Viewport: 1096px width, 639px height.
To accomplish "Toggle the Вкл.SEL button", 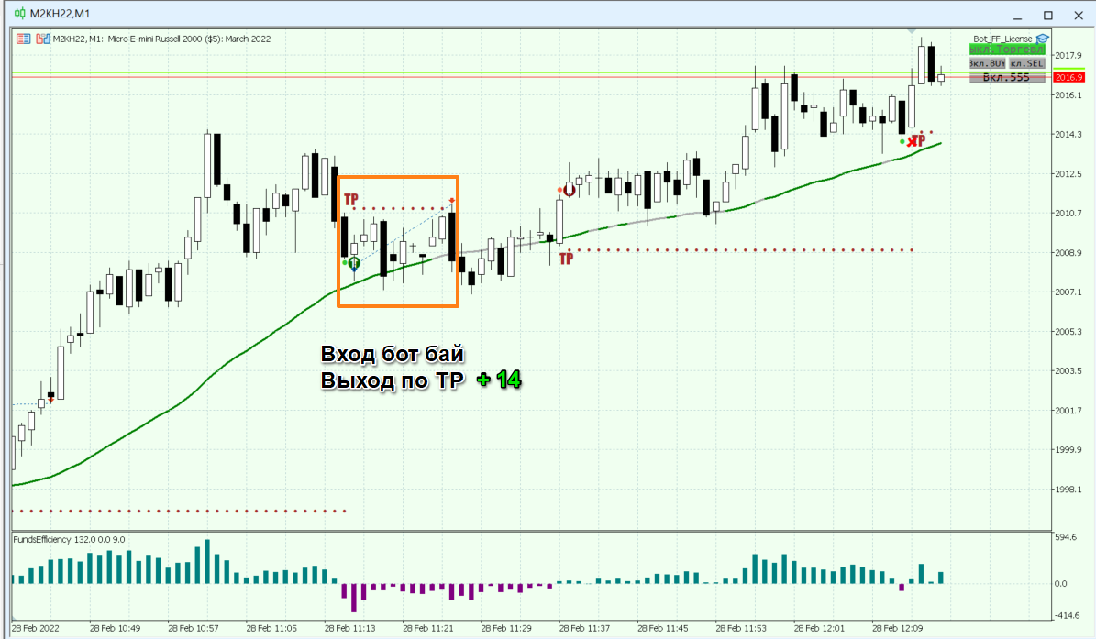I will (1027, 63).
